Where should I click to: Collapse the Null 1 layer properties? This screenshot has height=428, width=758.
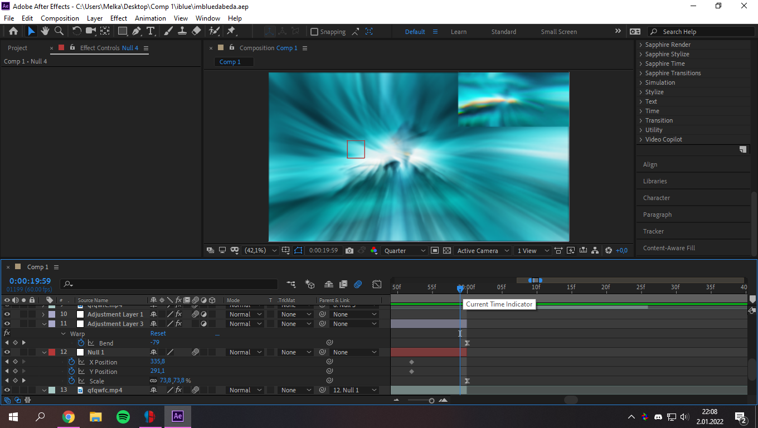point(44,352)
